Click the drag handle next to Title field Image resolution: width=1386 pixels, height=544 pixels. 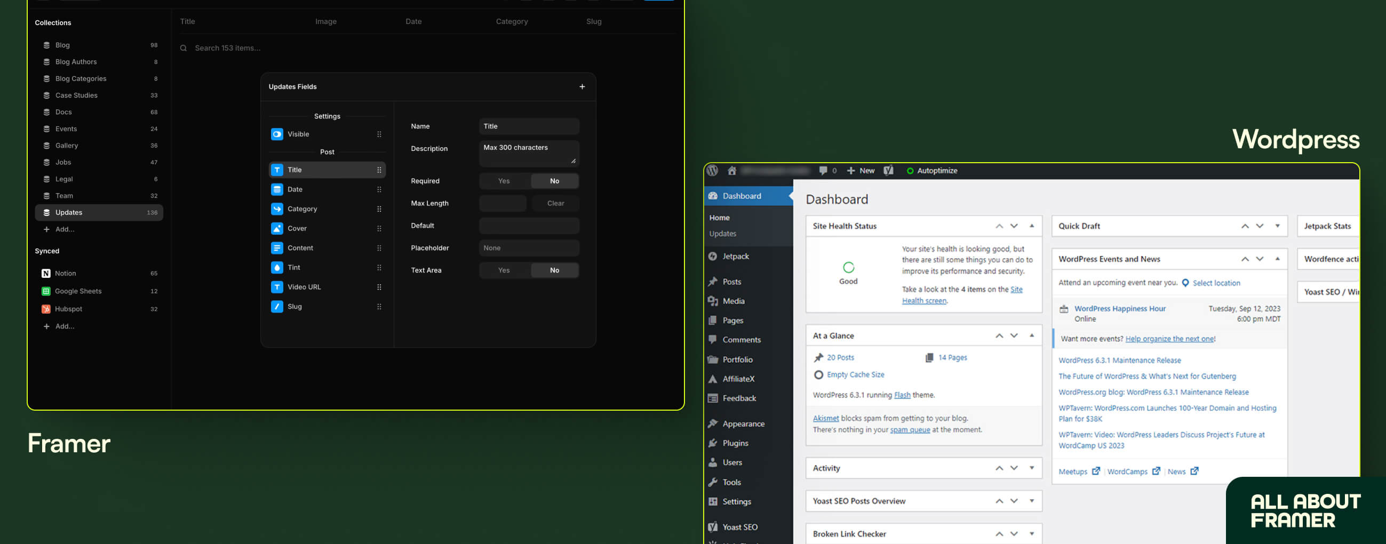(379, 170)
